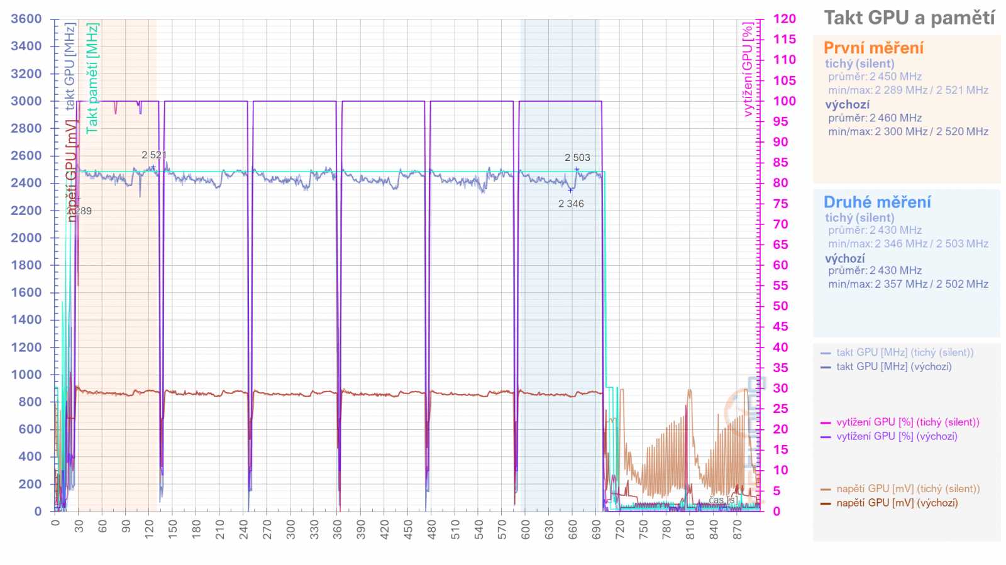
Task: Click the magenta swatch for vytížení GPU silent
Action: point(826,423)
